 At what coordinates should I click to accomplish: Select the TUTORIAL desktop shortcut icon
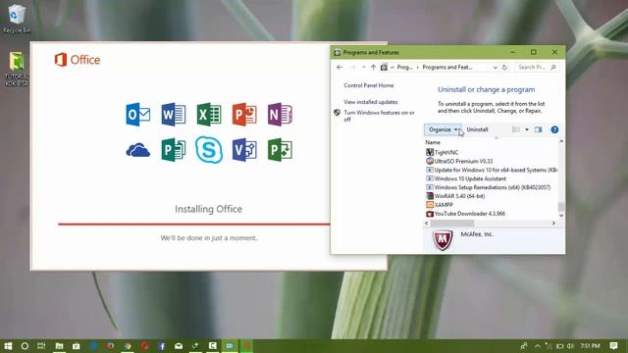[17, 69]
